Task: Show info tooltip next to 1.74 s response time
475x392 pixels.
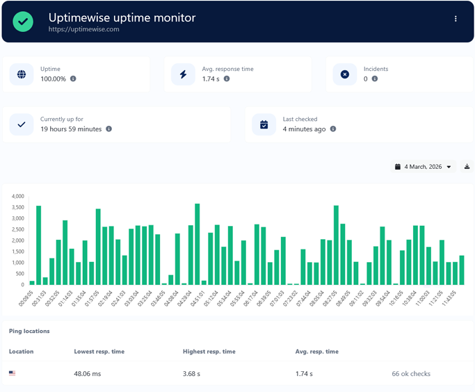Action: (x=227, y=79)
